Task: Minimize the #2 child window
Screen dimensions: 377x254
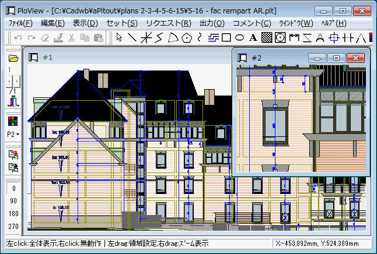Action: point(317,58)
